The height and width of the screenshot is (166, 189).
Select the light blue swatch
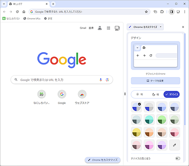pos(162,107)
